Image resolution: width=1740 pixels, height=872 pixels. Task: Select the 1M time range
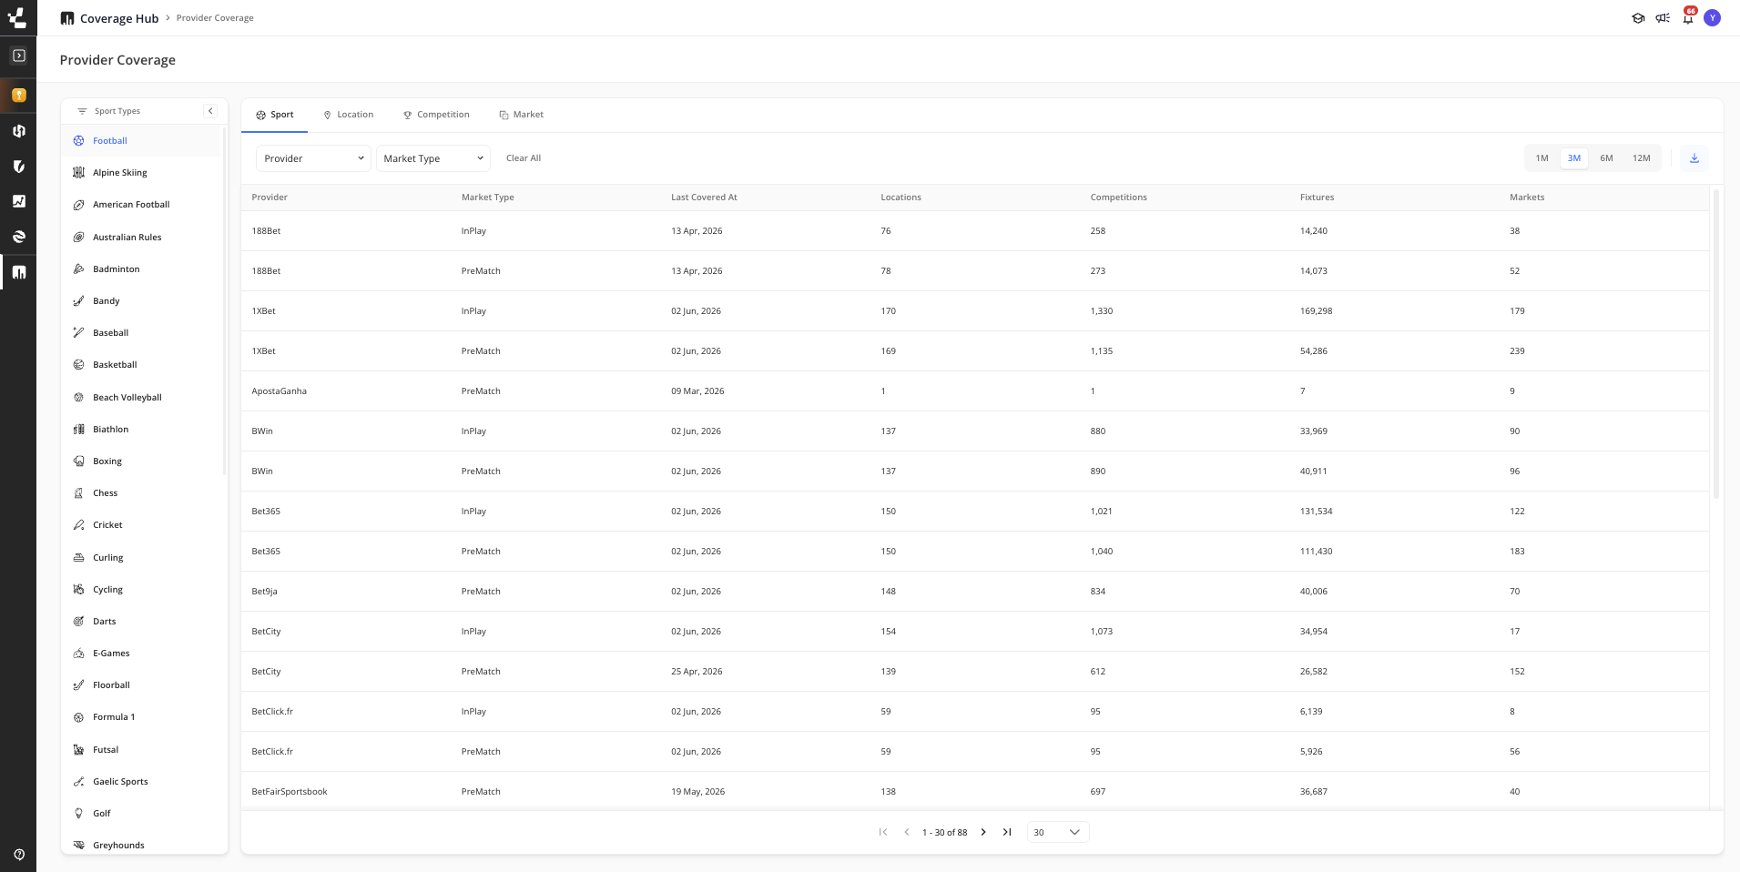pos(1542,158)
